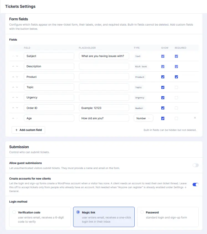Uncheck Show for the Age field

pos(163,118)
